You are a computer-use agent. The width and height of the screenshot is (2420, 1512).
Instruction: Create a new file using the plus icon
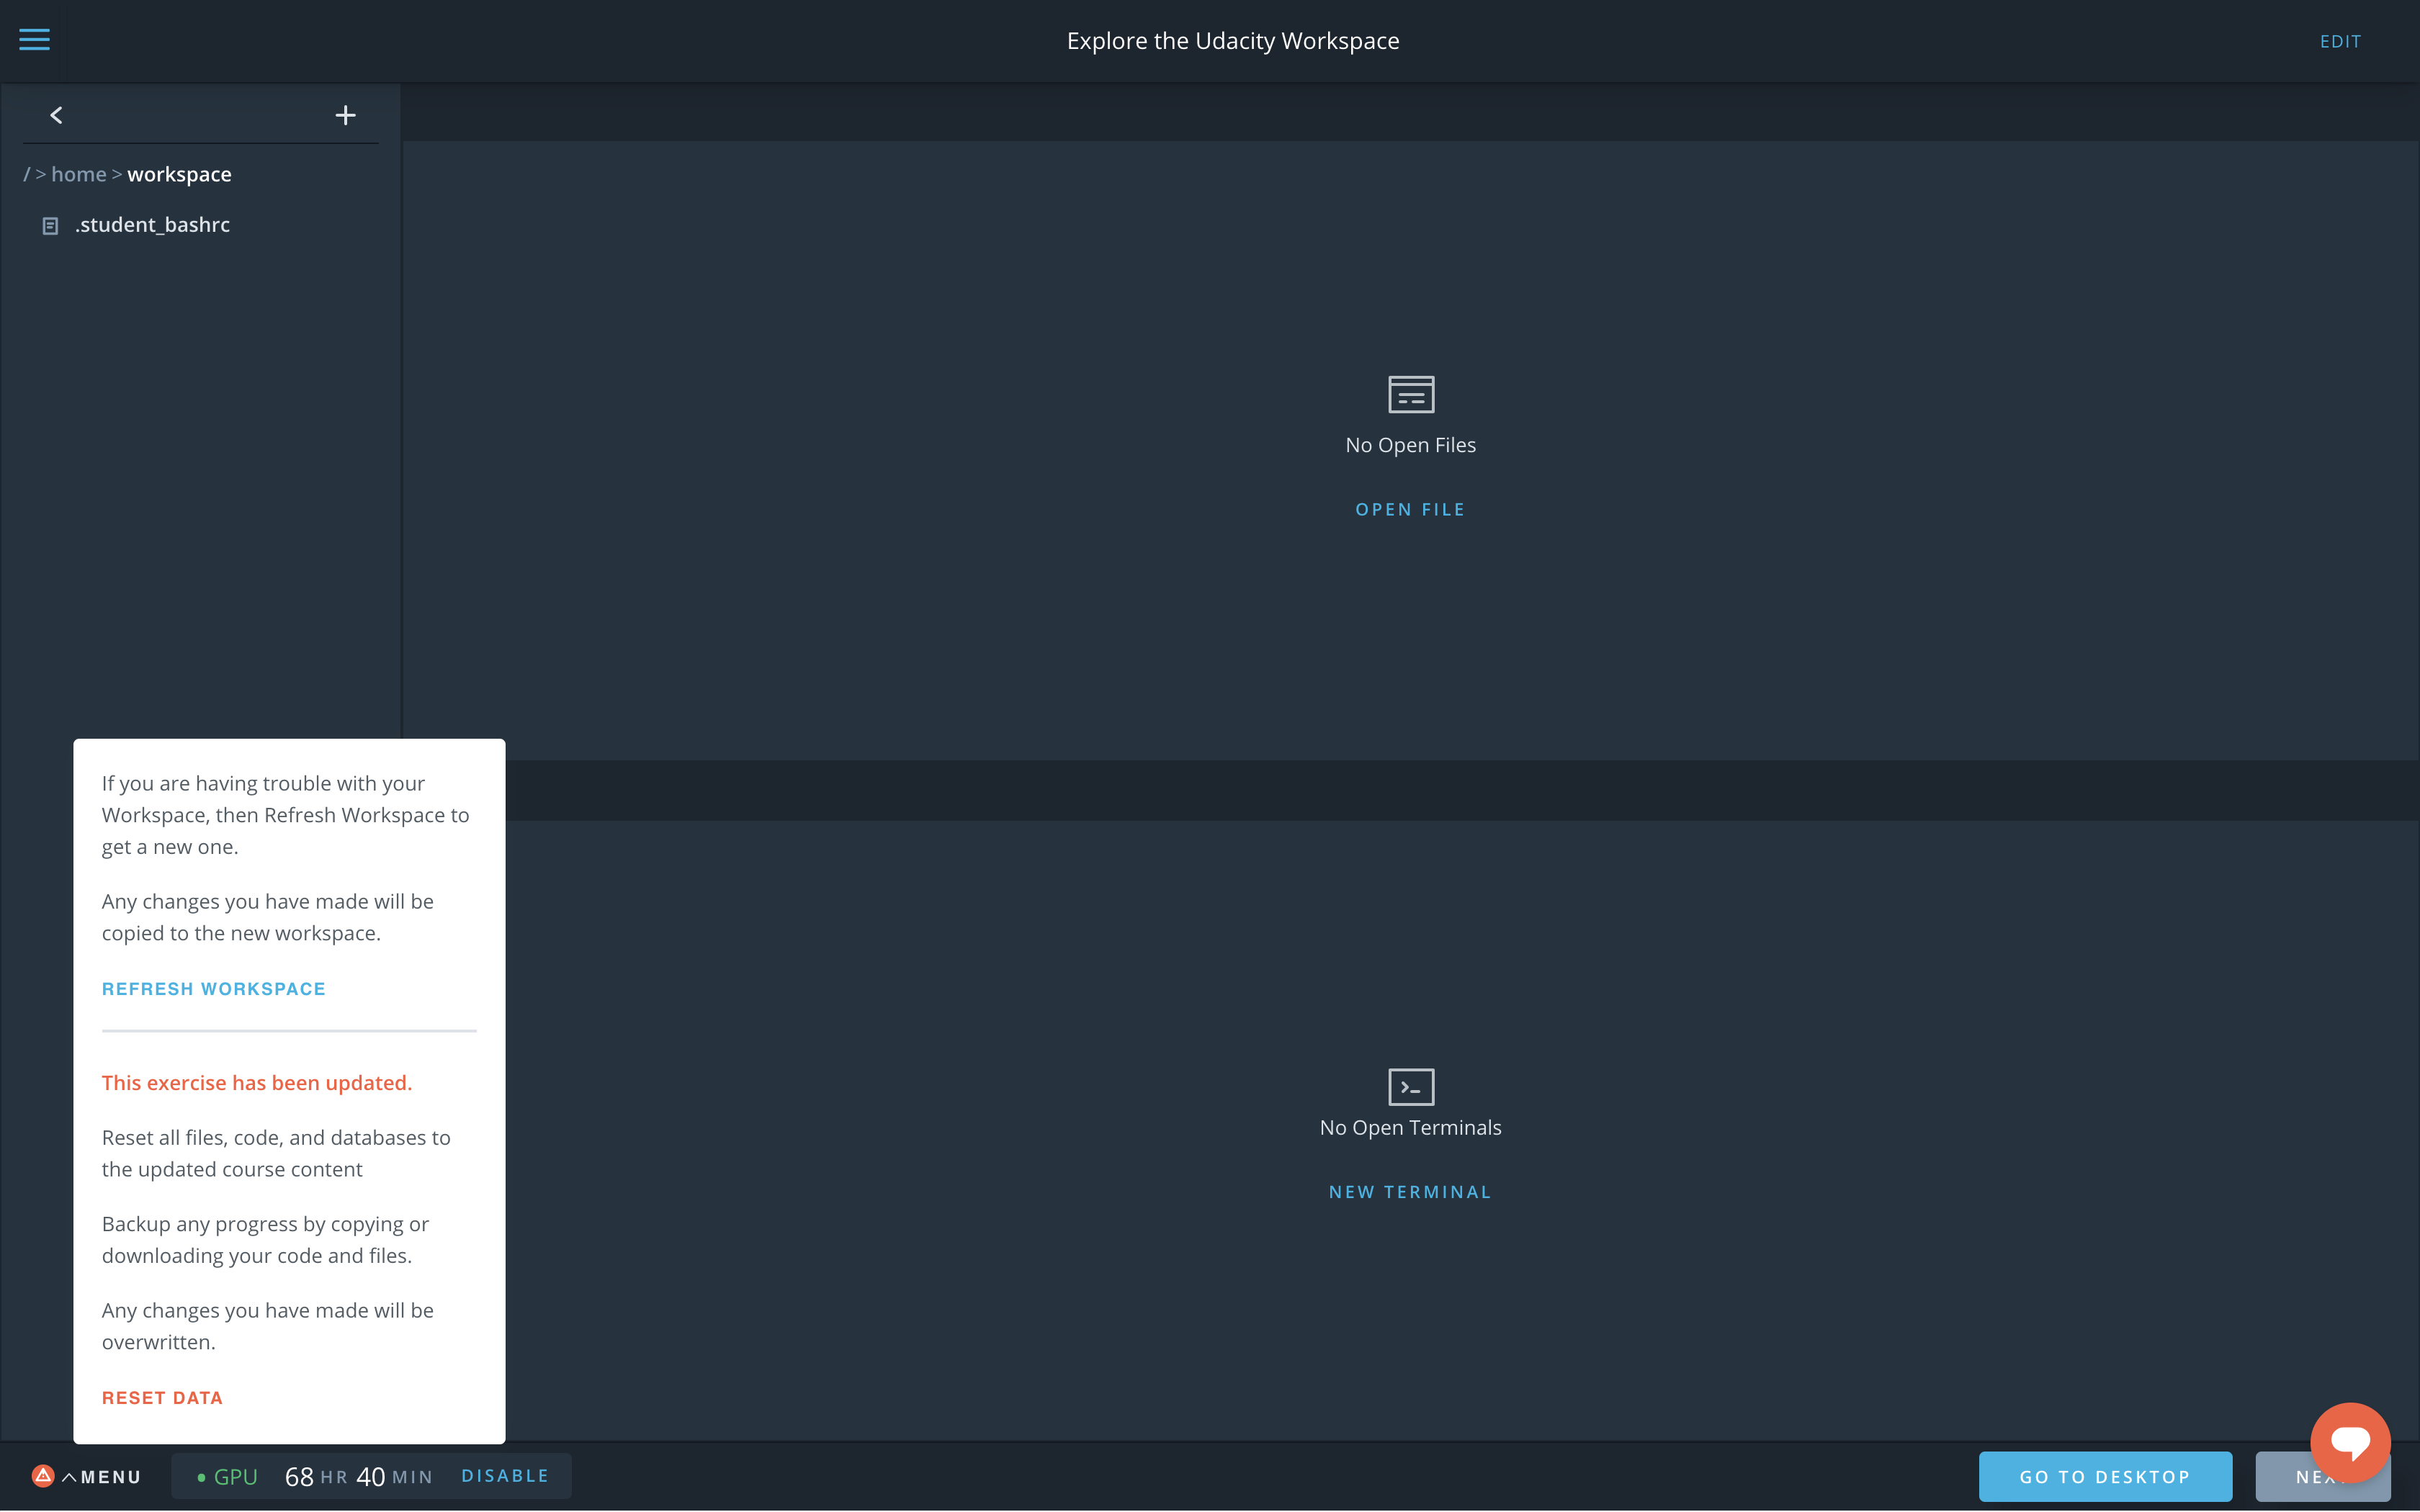tap(345, 114)
